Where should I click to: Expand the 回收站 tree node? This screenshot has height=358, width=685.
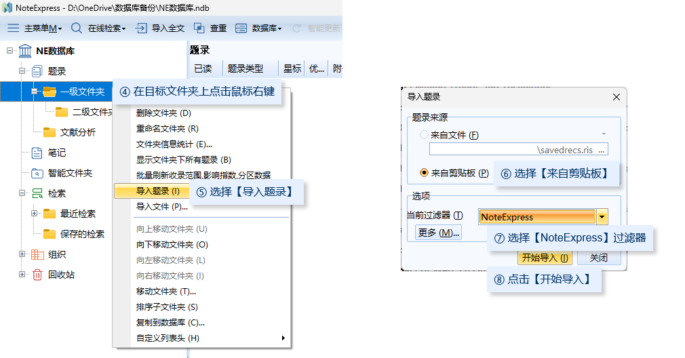tap(22, 274)
